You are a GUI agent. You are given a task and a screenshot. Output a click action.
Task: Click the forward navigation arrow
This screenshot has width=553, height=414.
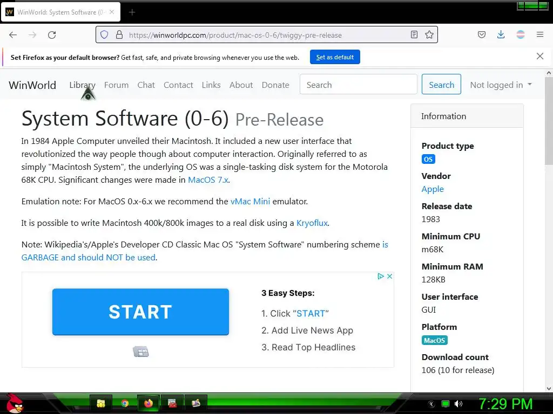click(32, 35)
